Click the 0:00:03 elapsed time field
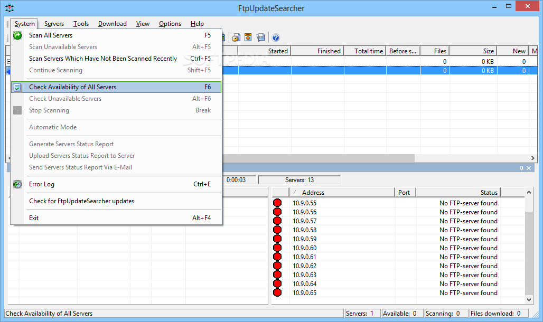The height and width of the screenshot is (322, 543). click(x=239, y=180)
